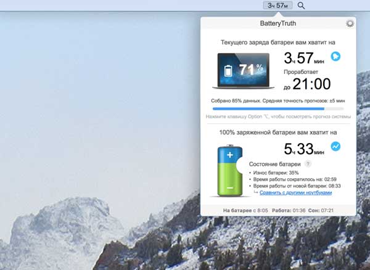Screen dimensions: 370x270
Task: Click the heading Текущего заряда батареи вам хватит на
Action: click(277, 43)
